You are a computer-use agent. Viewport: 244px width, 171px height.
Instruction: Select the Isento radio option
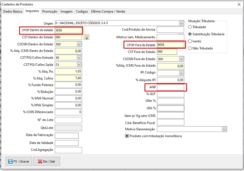[190, 41]
